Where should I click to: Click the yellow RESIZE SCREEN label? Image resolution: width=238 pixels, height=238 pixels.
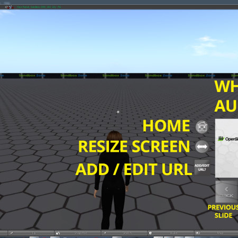coord(134,147)
